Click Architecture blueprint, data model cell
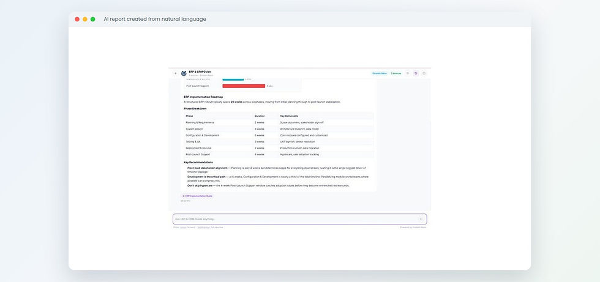 pos(299,129)
